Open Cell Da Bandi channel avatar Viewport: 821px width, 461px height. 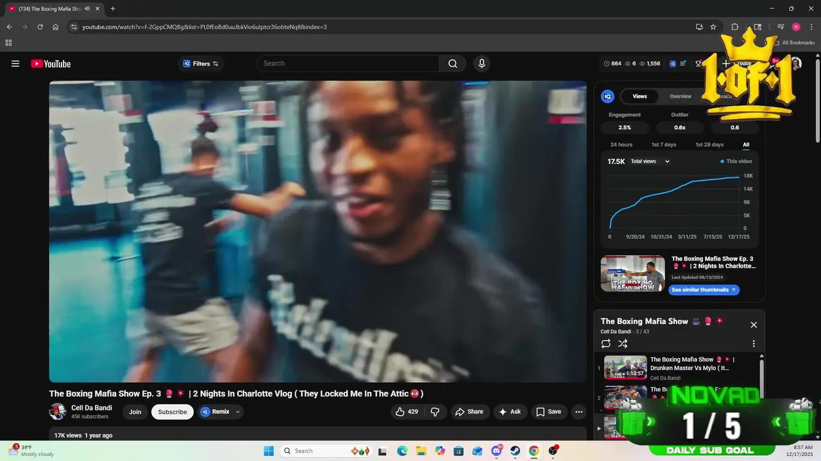point(58,412)
